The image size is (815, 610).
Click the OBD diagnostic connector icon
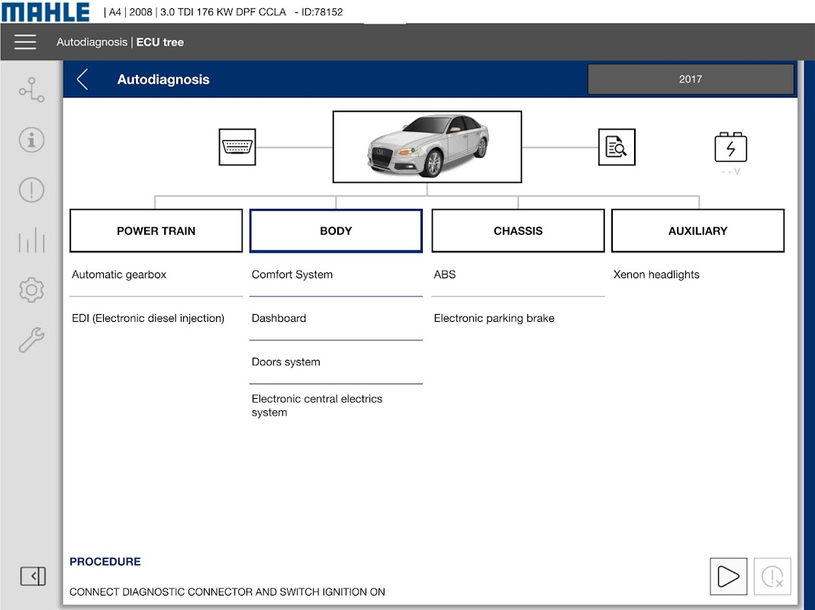237,147
